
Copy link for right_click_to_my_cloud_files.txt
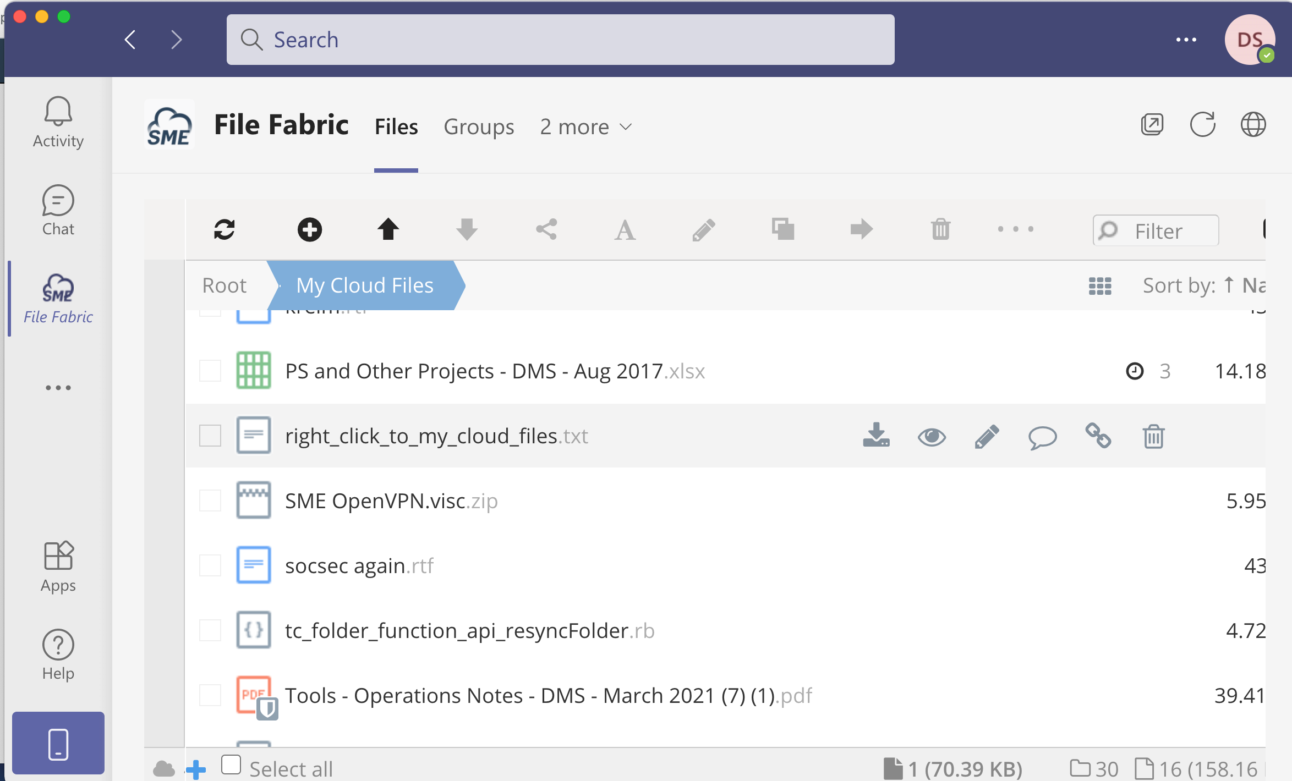[x=1098, y=436]
